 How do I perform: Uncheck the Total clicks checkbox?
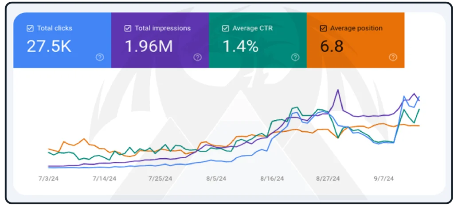tap(30, 28)
